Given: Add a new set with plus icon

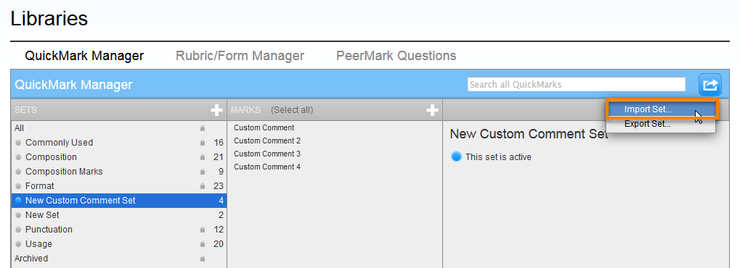Looking at the screenshot, I should (x=216, y=110).
